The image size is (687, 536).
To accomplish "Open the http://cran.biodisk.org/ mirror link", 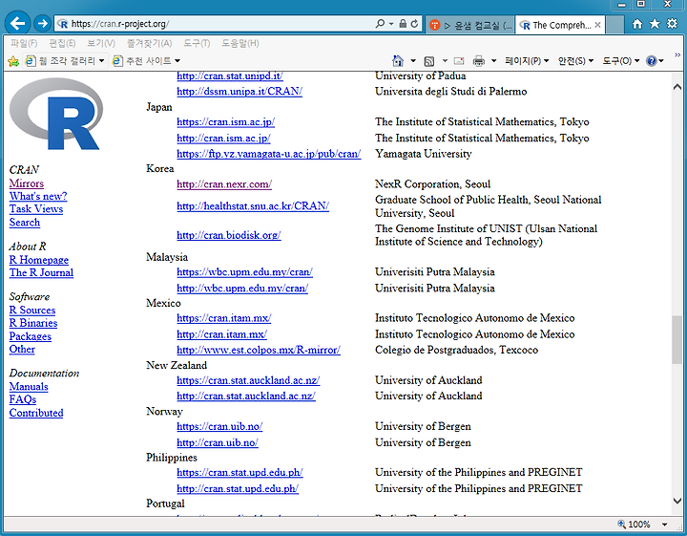I will (229, 235).
